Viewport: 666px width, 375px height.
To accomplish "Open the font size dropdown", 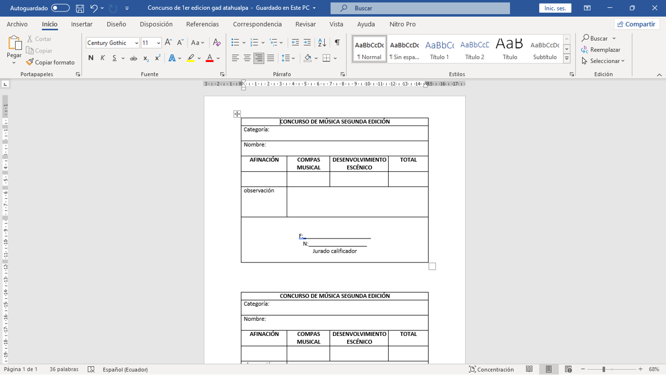I will click(159, 43).
